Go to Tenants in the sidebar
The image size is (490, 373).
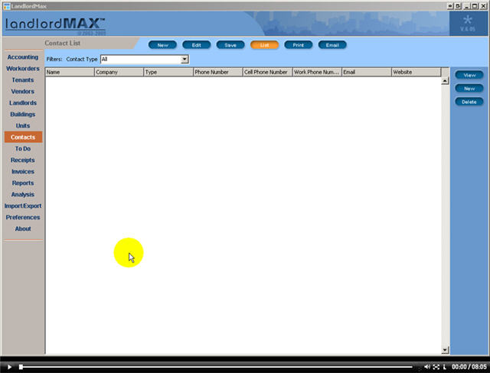point(23,80)
